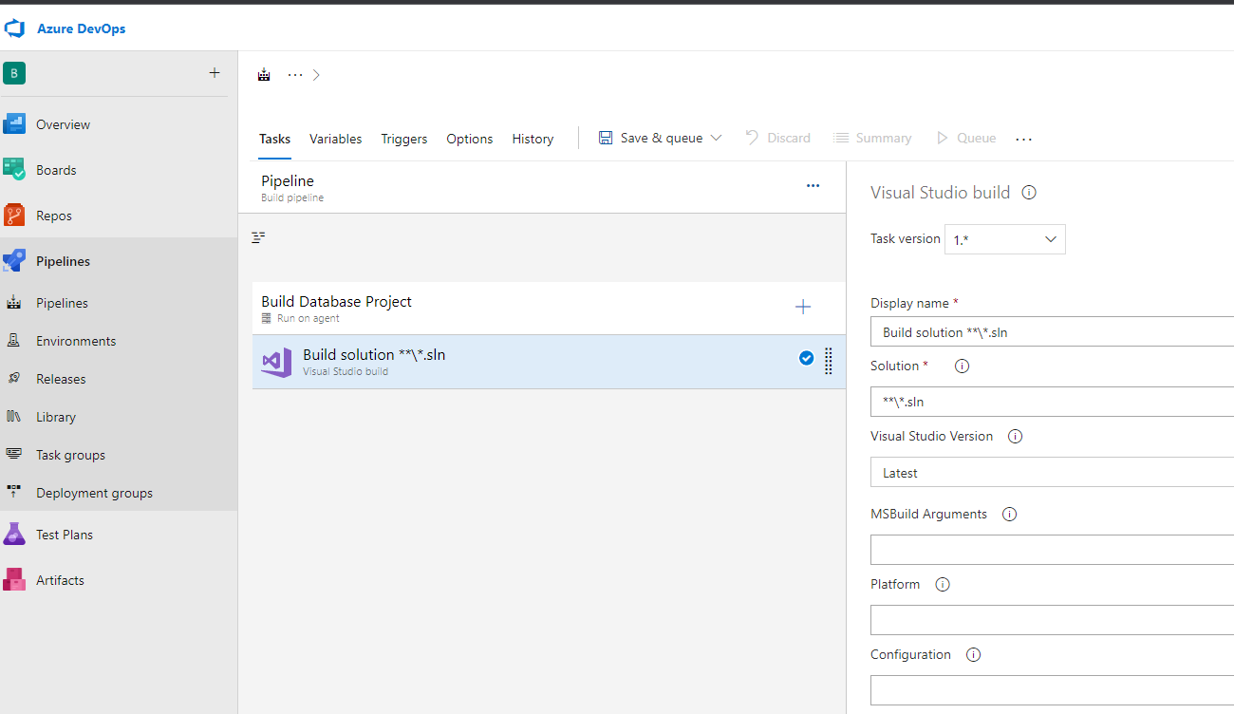Image resolution: width=1234 pixels, height=714 pixels.
Task: Click the Pipelines sub-item icon
Action: click(14, 303)
